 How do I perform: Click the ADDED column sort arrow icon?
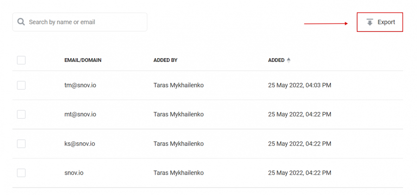(x=289, y=60)
